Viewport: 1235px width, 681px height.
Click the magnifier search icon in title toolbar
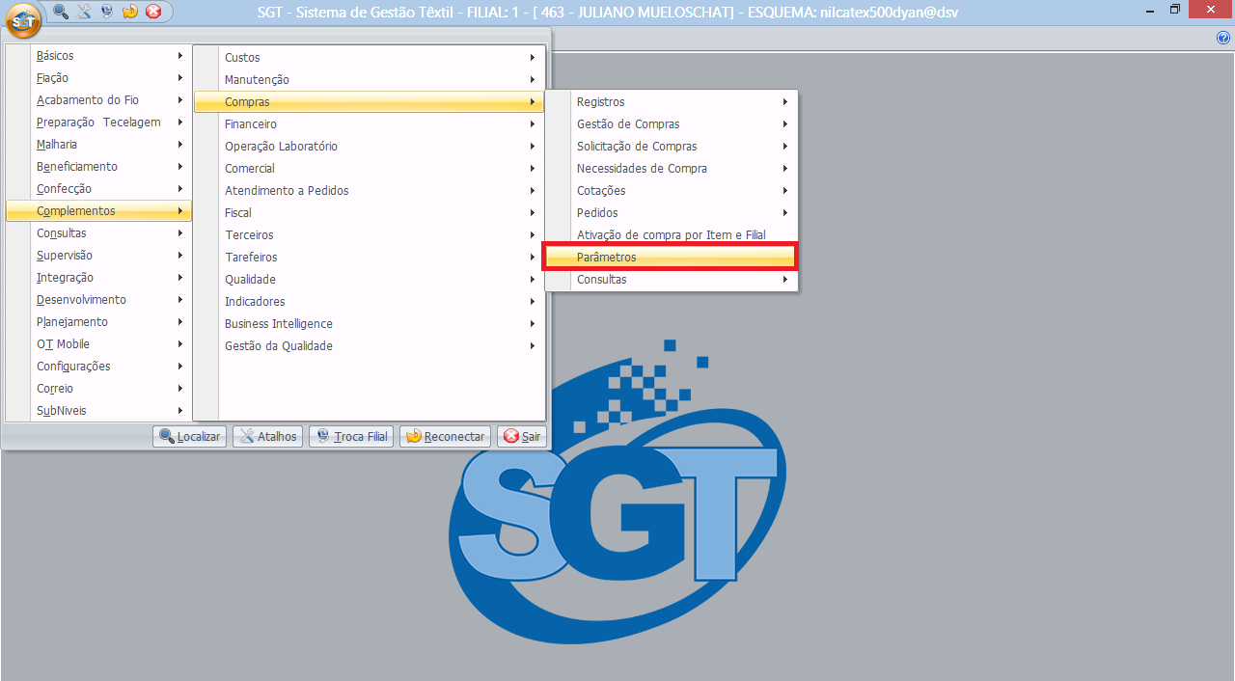coord(61,12)
